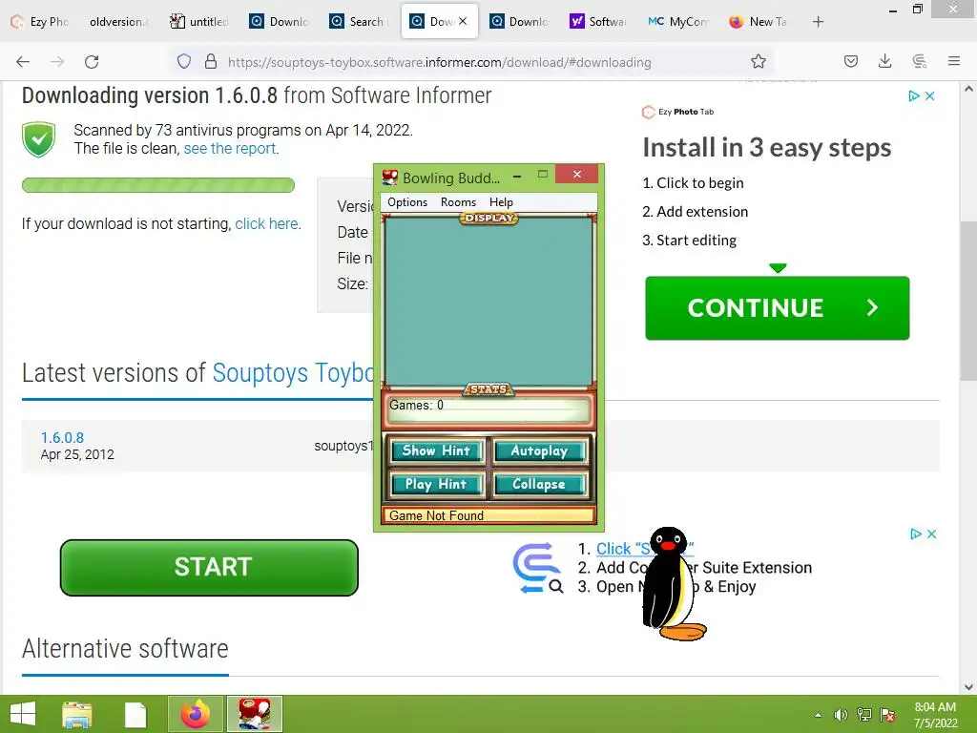Click the DISPLAY panel label

[x=489, y=219]
